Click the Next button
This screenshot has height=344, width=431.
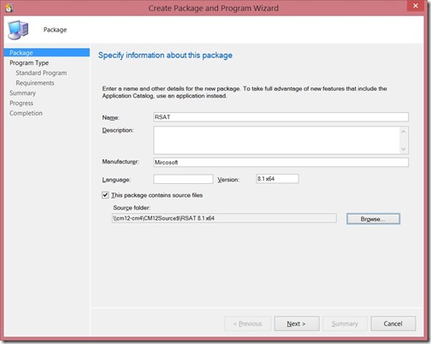[x=297, y=323]
